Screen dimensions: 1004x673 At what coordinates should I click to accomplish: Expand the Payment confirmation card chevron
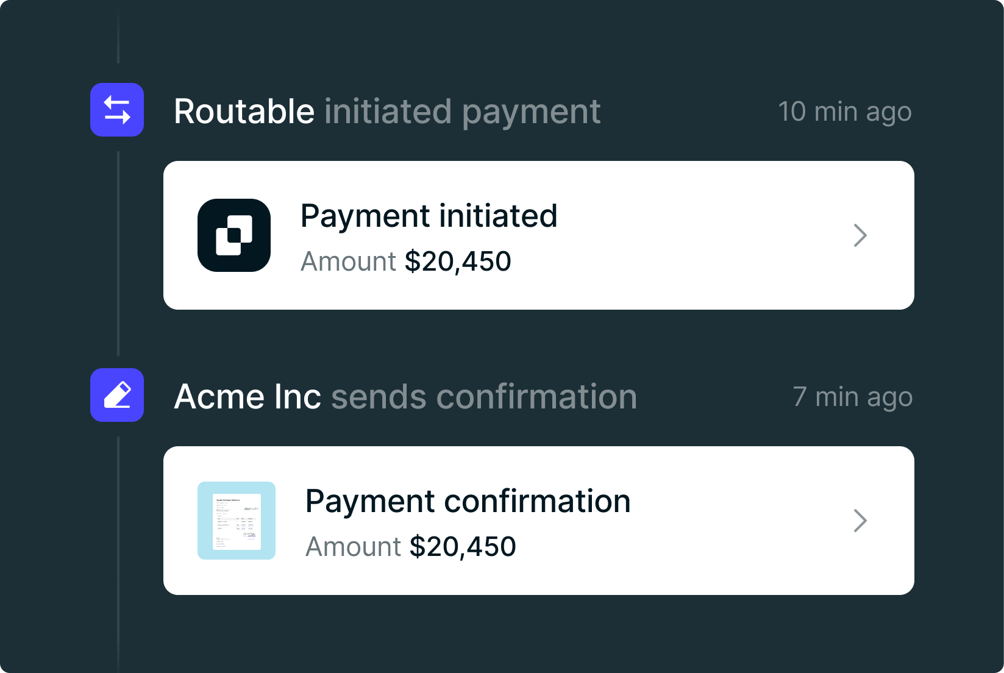click(860, 521)
